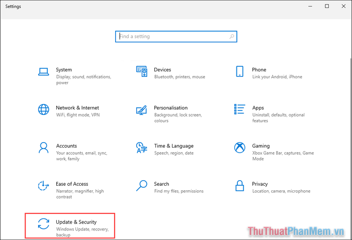Viewport: 352px width, 240px height.
Task: Click the Devices heading
Action: (162, 70)
